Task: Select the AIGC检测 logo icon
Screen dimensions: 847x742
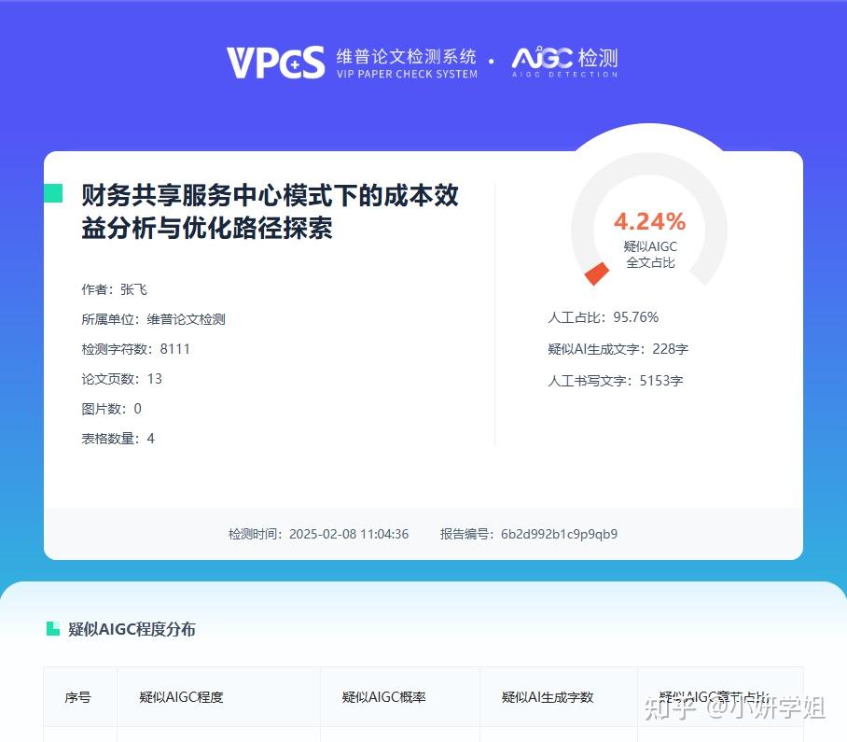Action: (544, 56)
